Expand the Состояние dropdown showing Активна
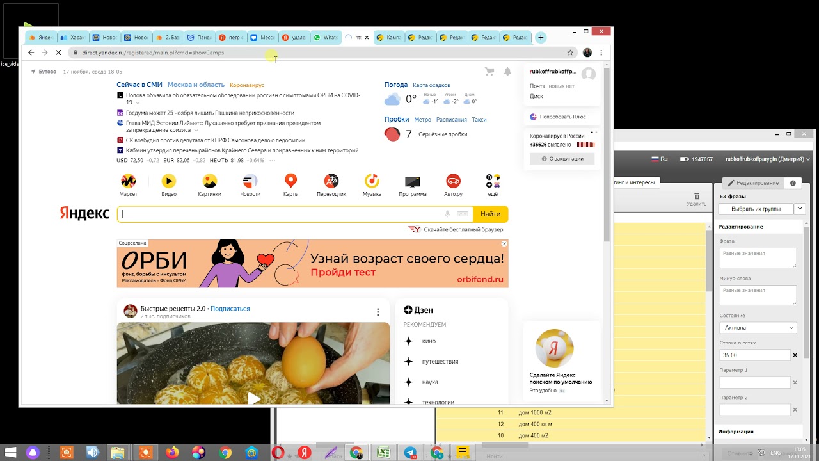 pyautogui.click(x=758, y=328)
